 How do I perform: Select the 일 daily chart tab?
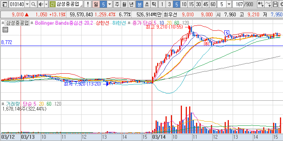click(x=96, y=4)
